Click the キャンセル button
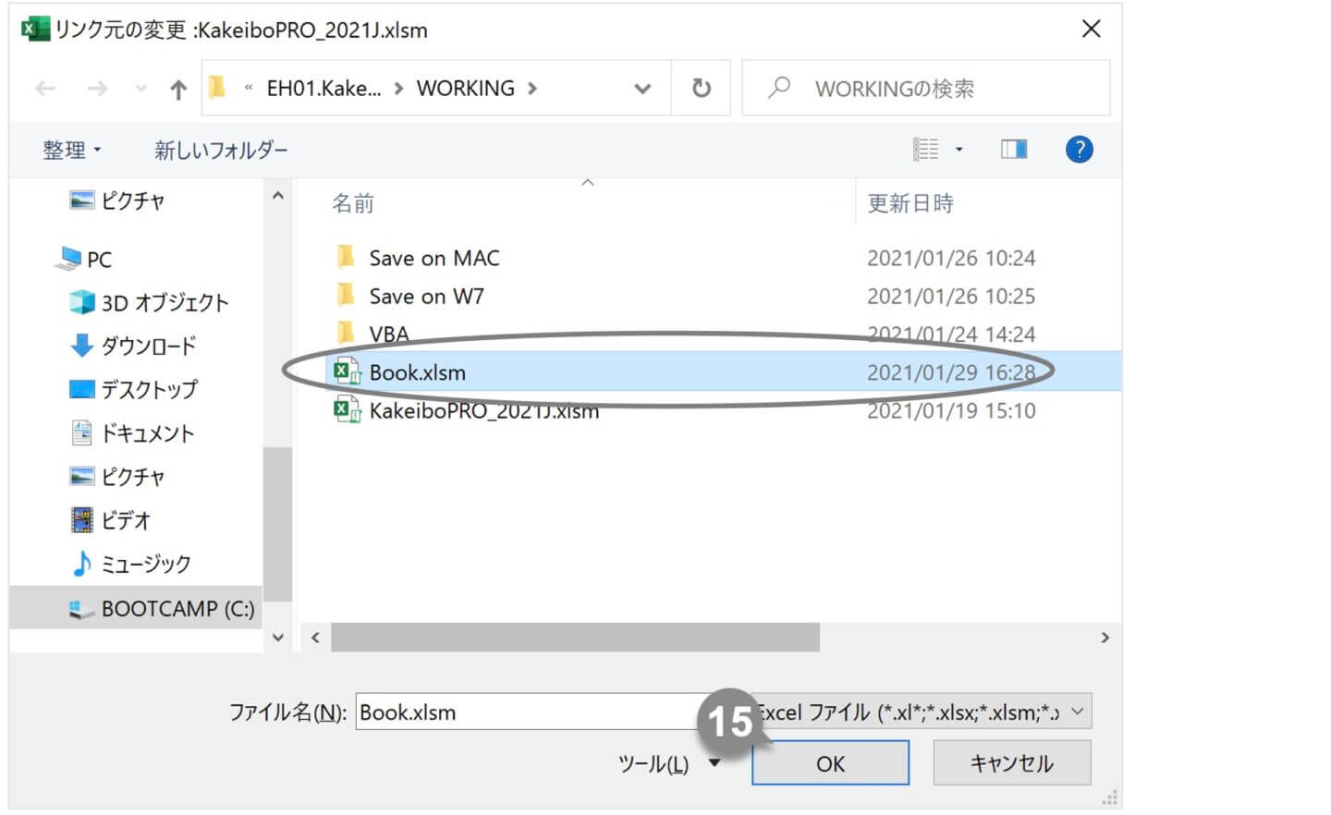Image resolution: width=1331 pixels, height=815 pixels. coord(1011,763)
